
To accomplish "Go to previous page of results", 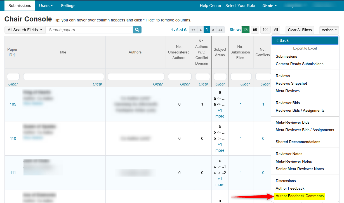I will (201, 30).
